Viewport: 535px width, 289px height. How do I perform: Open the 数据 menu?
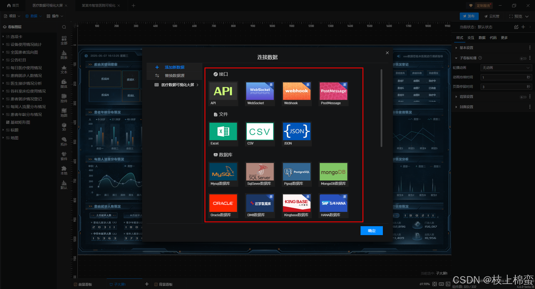click(x=33, y=16)
